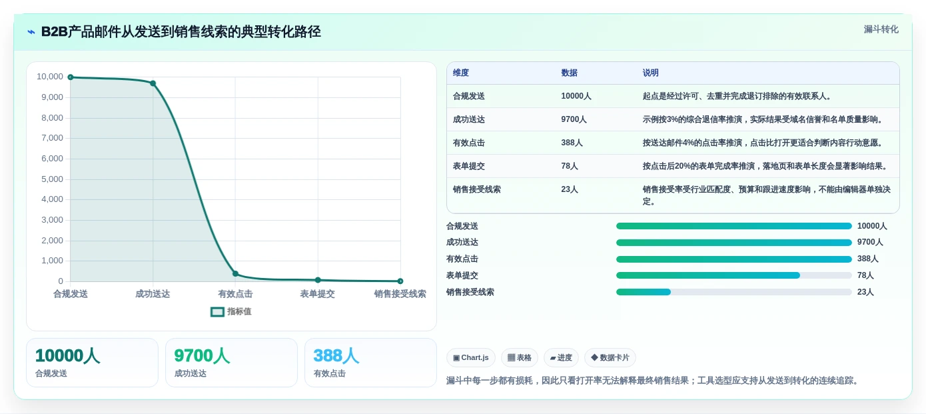Click the 数据 column header
Viewport: 926px width, 414px height.
[x=570, y=73]
